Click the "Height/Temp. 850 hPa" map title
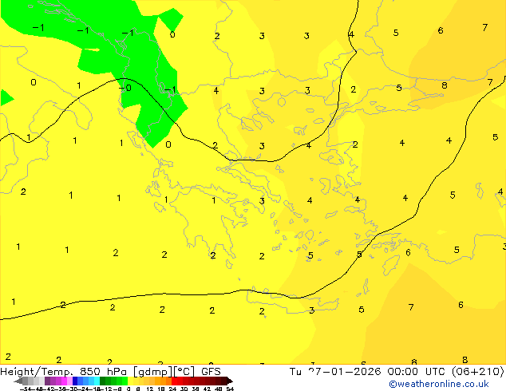 click(63, 372)
